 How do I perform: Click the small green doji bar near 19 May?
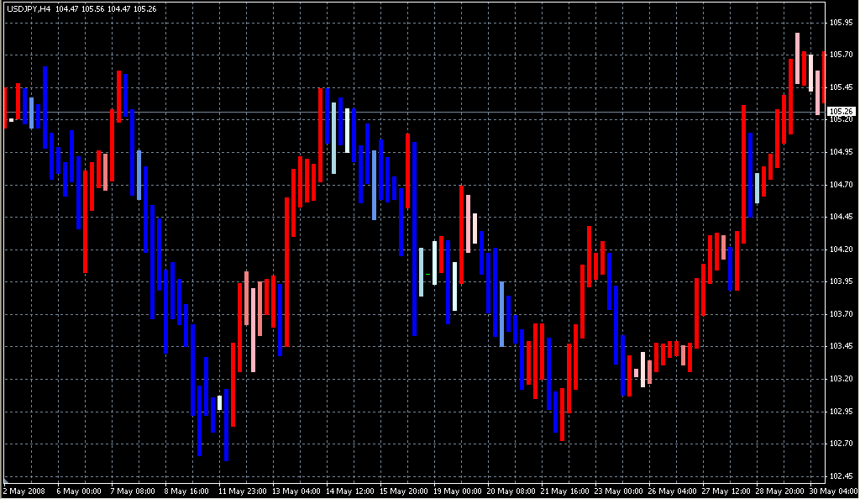[427, 274]
